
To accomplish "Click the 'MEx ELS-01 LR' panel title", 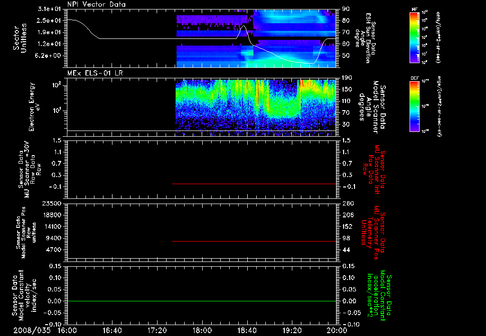I will [95, 73].
